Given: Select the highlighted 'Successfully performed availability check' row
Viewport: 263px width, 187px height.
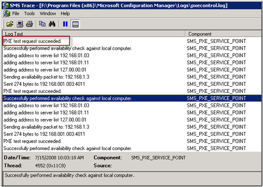Looking at the screenshot, I should 132,98.
